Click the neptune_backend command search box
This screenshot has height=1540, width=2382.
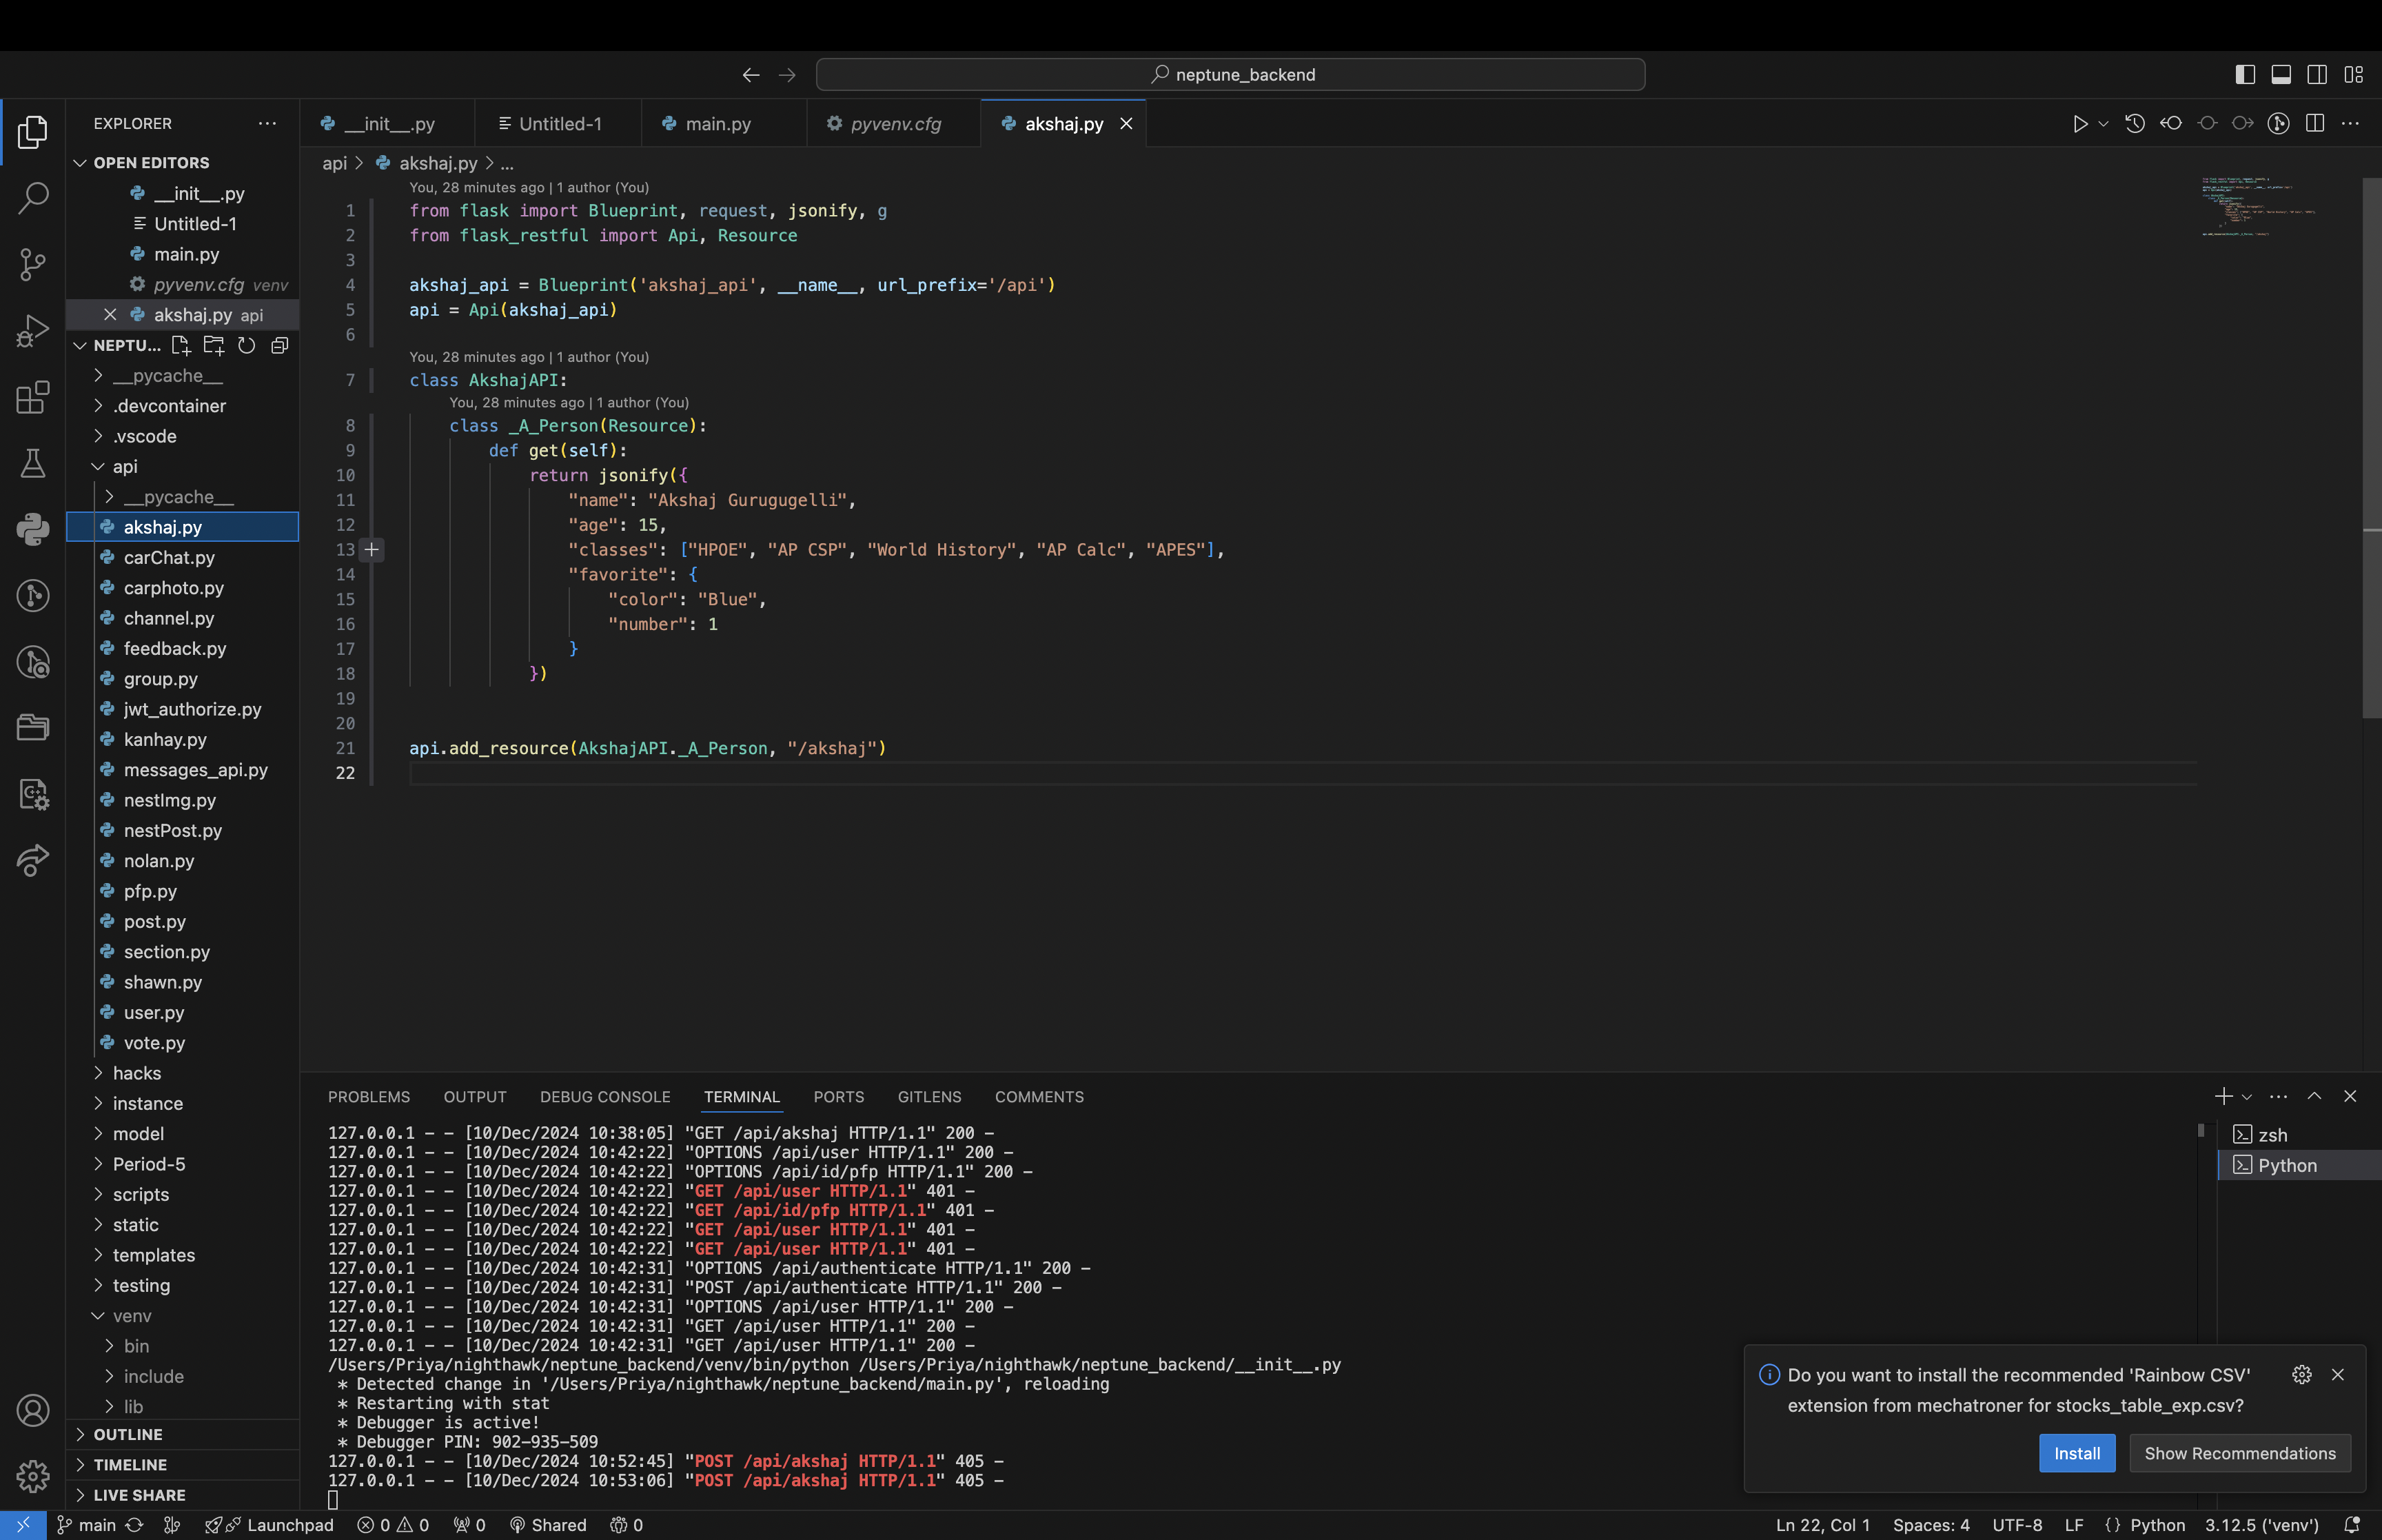[x=1230, y=75]
